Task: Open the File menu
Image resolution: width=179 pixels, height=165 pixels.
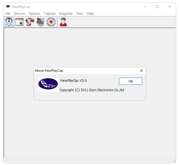Action: (x=8, y=14)
